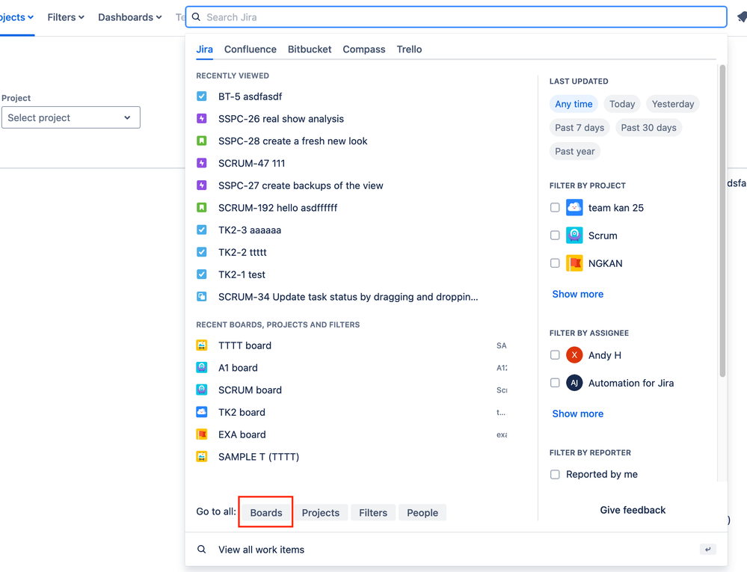
Task: Click the team kan 25 project avatar
Action: coord(574,208)
